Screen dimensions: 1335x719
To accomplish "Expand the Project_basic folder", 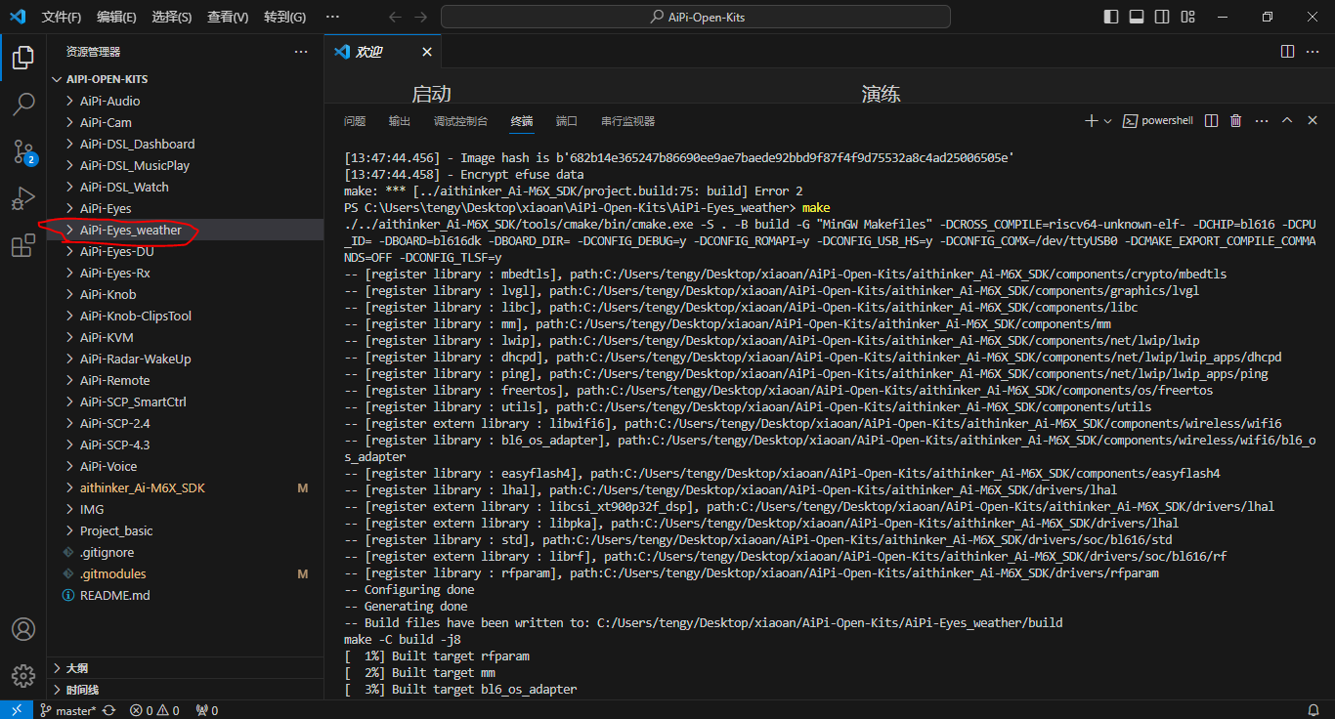I will 186,530.
